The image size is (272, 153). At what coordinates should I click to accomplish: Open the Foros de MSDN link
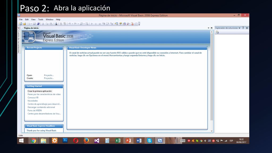point(35,110)
